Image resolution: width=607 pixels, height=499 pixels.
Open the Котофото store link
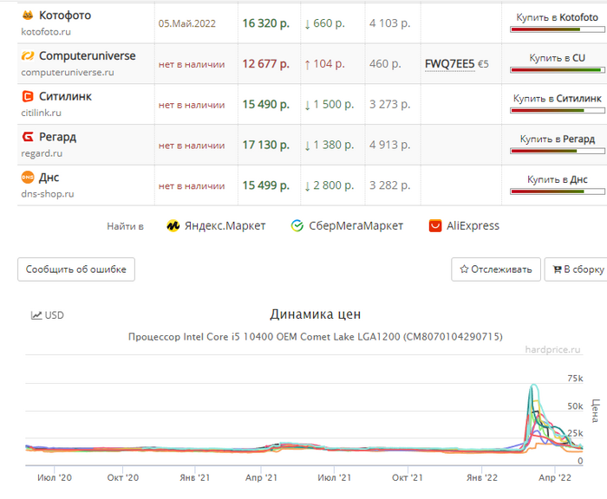click(65, 15)
